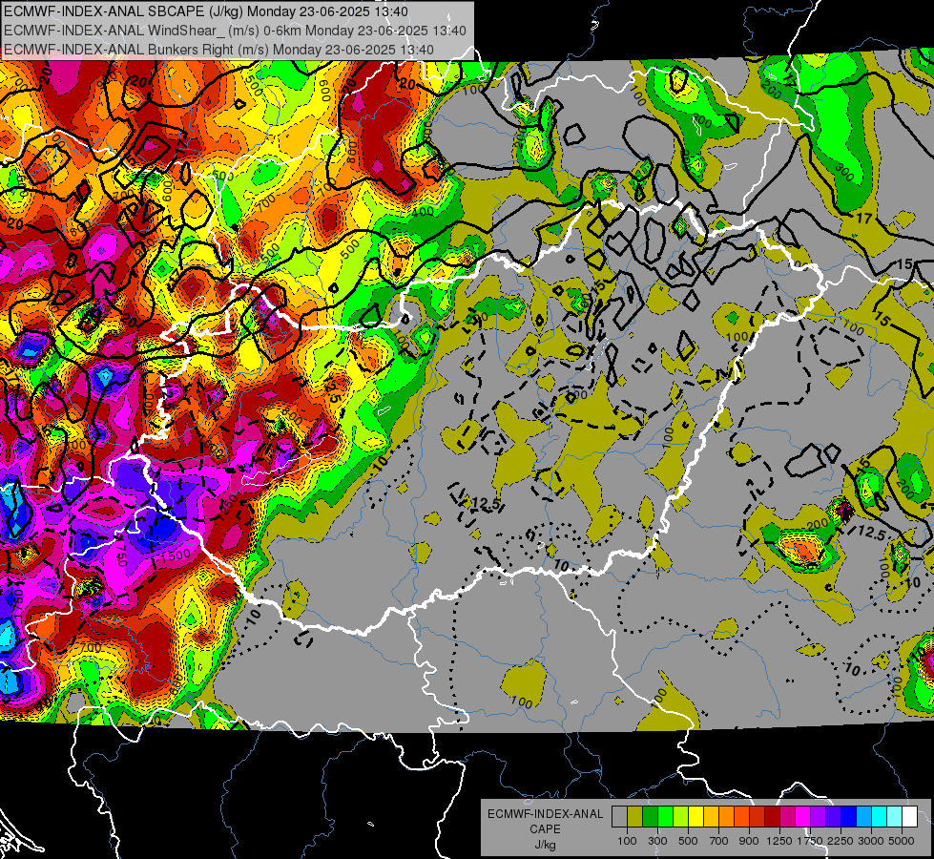
Task: Click the legend value 500
Action: coord(688,841)
